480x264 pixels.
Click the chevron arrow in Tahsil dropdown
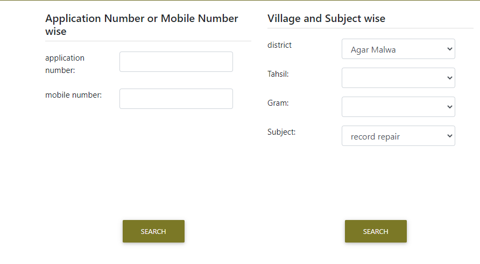click(x=450, y=78)
